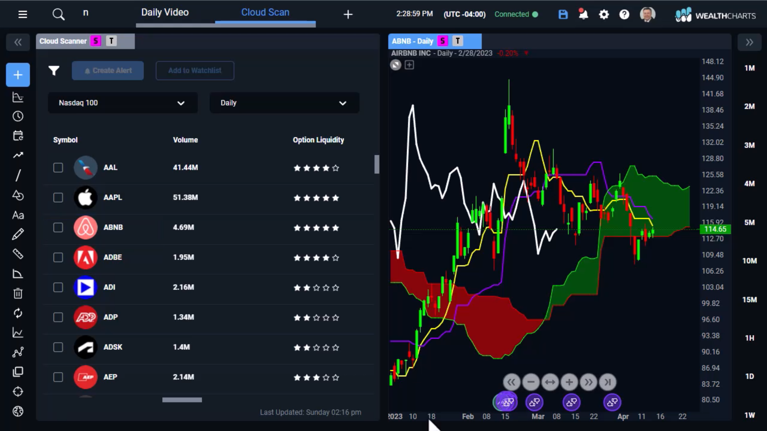Check the AAPL row checkbox
767x431 pixels.
[58, 198]
